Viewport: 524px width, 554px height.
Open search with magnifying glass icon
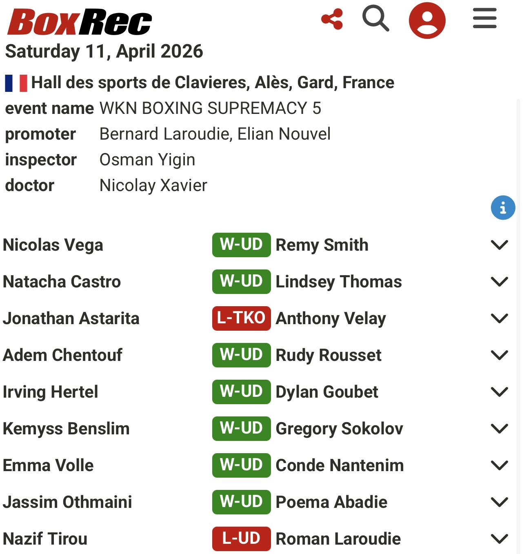point(375,19)
